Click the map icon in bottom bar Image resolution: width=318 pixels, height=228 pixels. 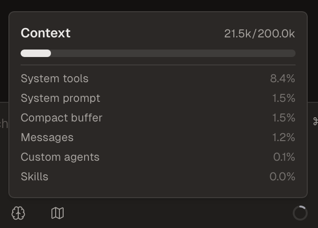tap(58, 214)
